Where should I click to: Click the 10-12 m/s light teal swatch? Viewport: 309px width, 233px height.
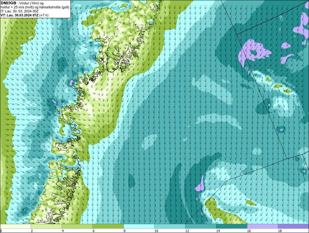click(x=170, y=226)
